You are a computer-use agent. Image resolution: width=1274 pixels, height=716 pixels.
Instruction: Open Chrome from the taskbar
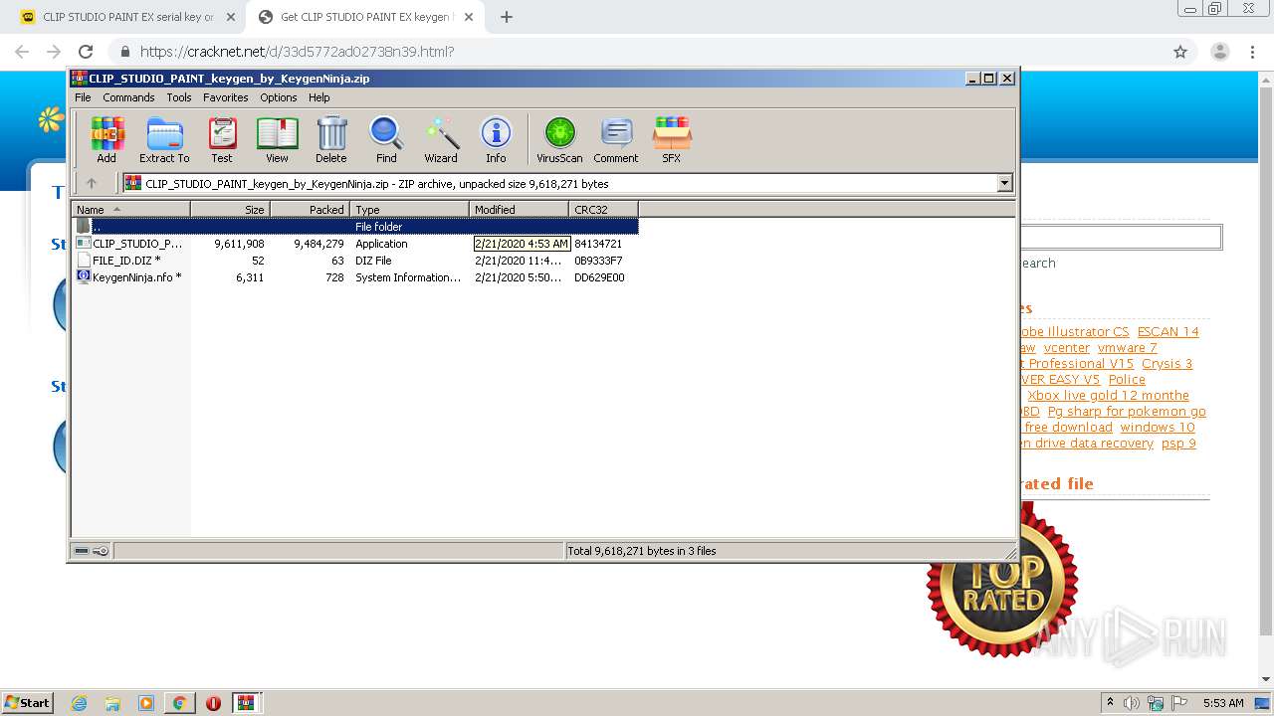click(x=179, y=702)
